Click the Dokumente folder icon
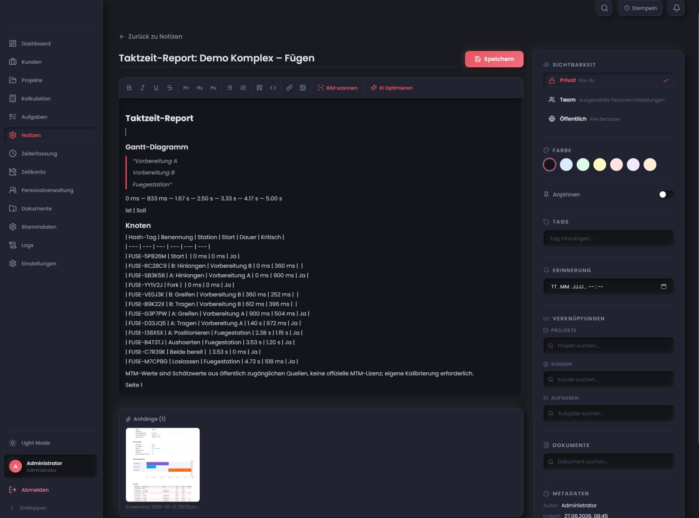Screen dimensions: 699x518 13,209
